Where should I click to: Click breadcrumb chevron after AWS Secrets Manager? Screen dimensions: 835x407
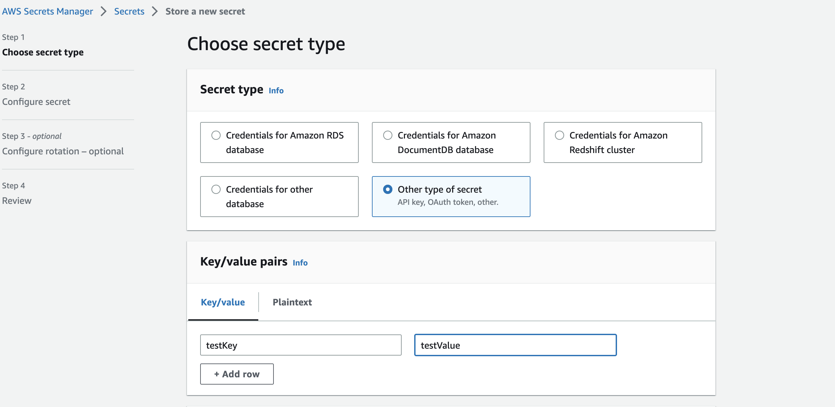[x=104, y=11]
